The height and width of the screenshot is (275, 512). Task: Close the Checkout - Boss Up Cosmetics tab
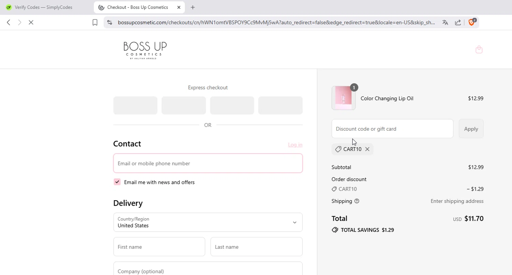pos(179,7)
